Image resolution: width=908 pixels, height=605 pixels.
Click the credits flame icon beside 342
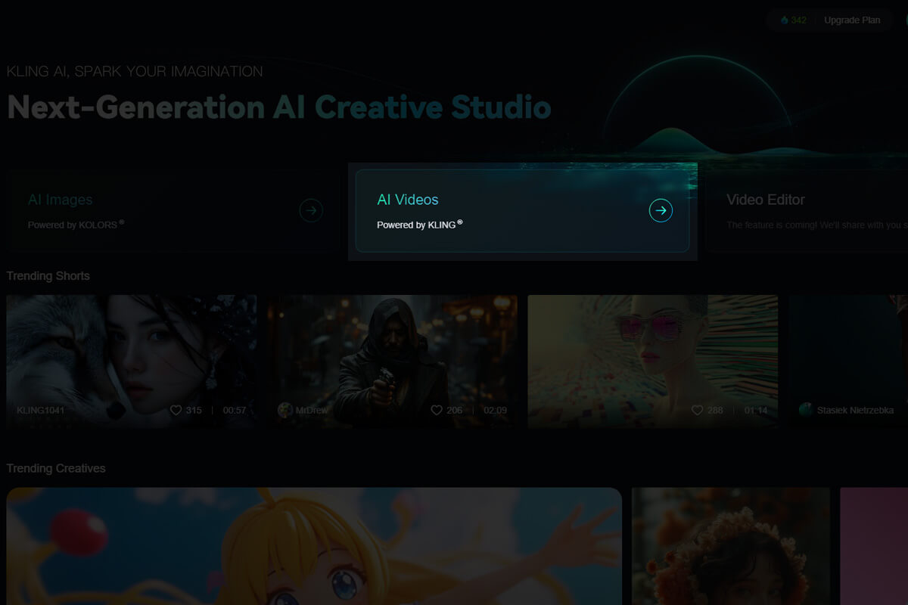pos(784,20)
